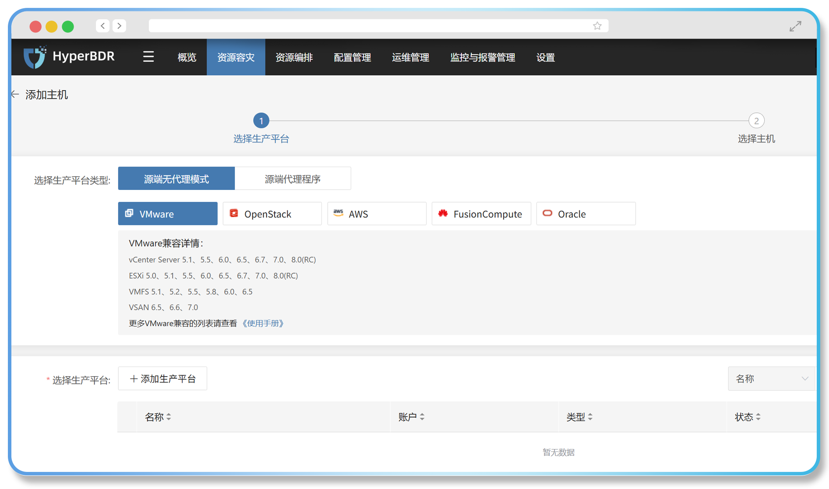This screenshot has height=489, width=829.
Task: Open the 《使用手册》 link
Action: point(263,323)
